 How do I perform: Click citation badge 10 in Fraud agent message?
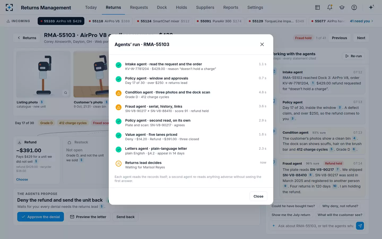[x=335, y=186]
